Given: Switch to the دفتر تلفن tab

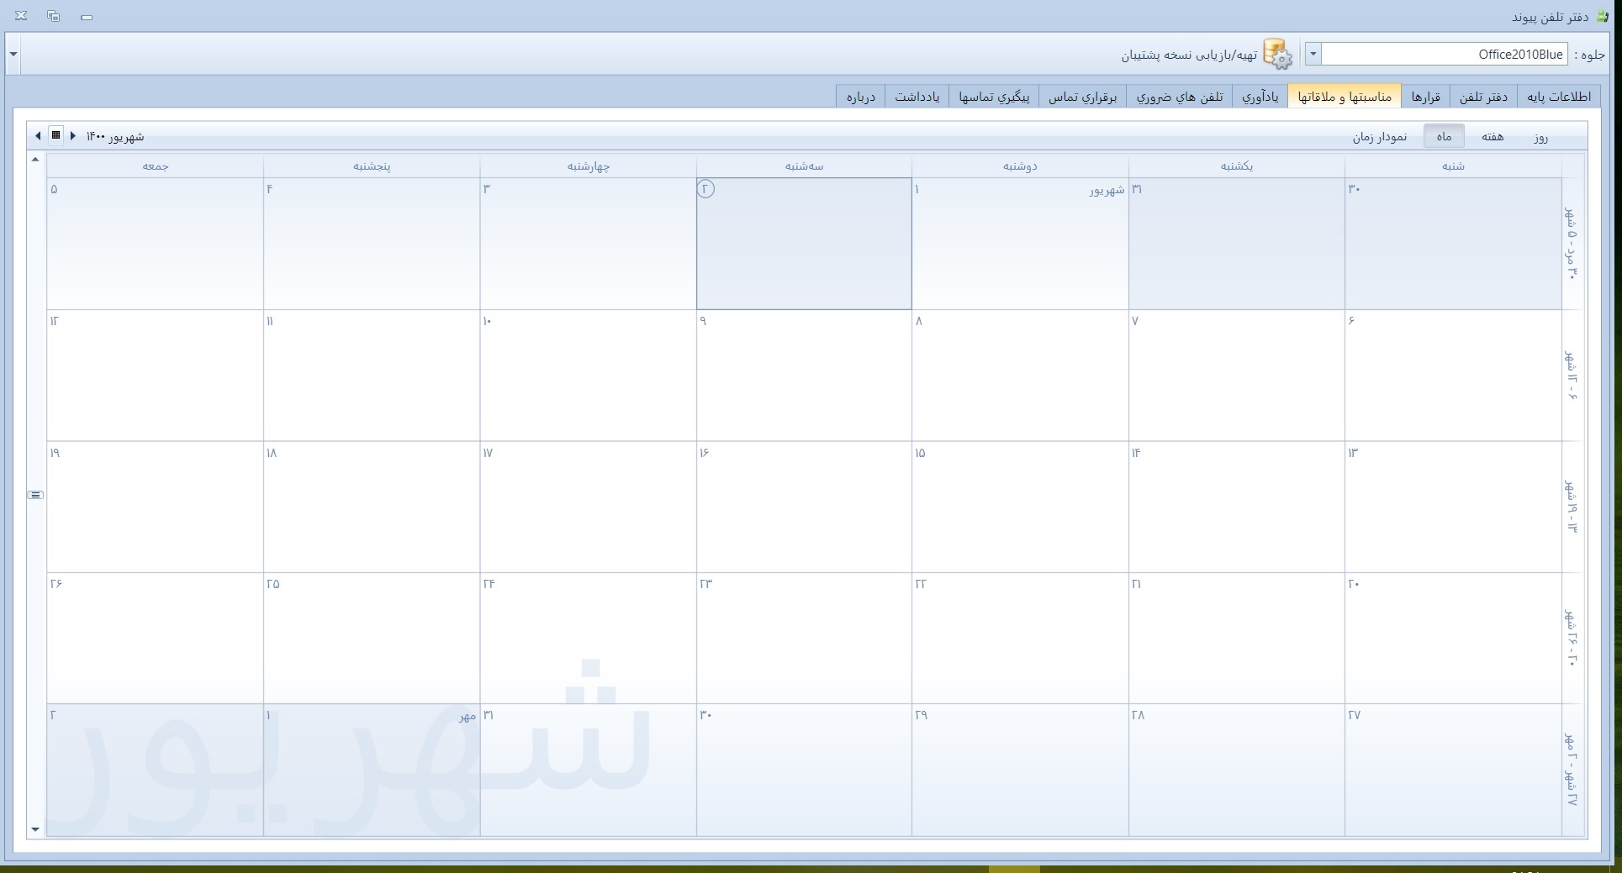Looking at the screenshot, I should pyautogui.click(x=1483, y=97).
